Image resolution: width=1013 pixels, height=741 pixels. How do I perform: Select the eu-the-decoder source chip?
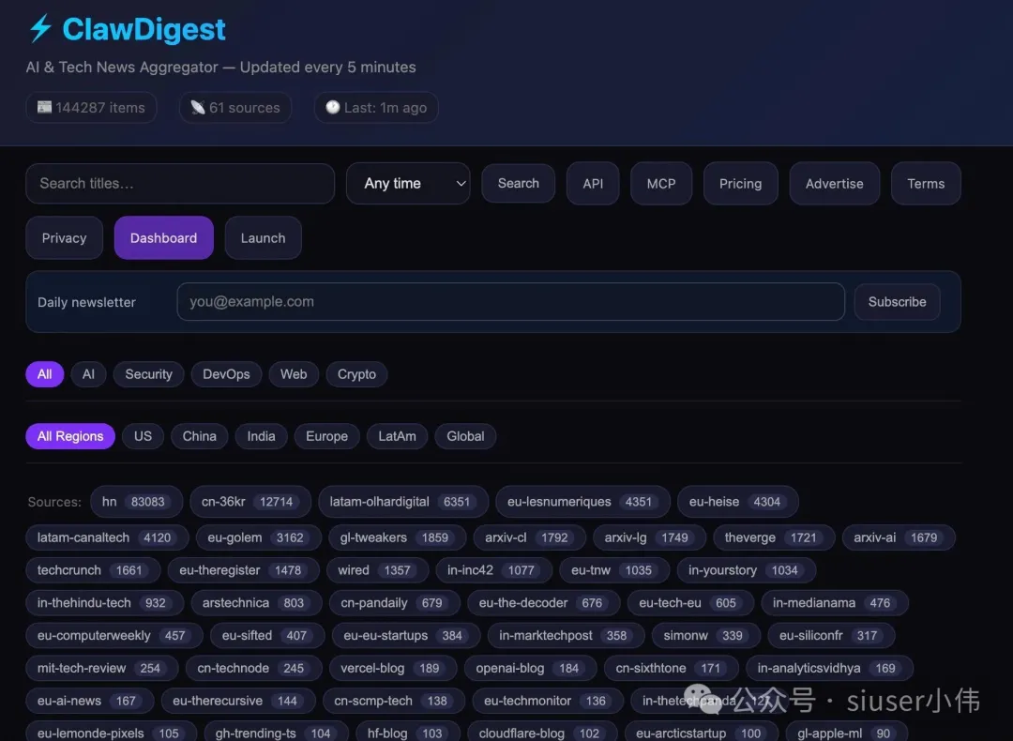544,603
